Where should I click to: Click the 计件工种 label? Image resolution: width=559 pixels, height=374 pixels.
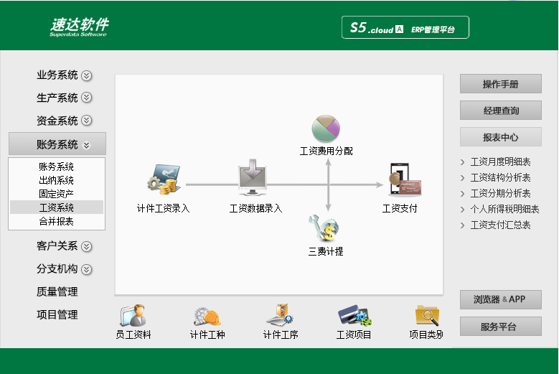point(207,335)
